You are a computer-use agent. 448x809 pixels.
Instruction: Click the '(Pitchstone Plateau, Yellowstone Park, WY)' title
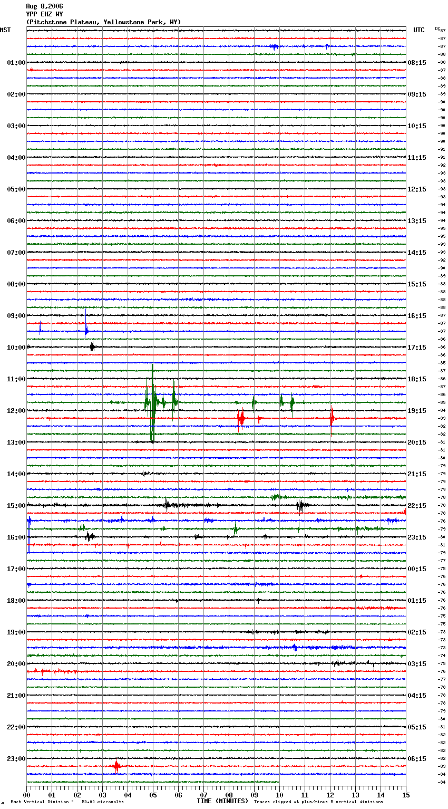pos(103,22)
